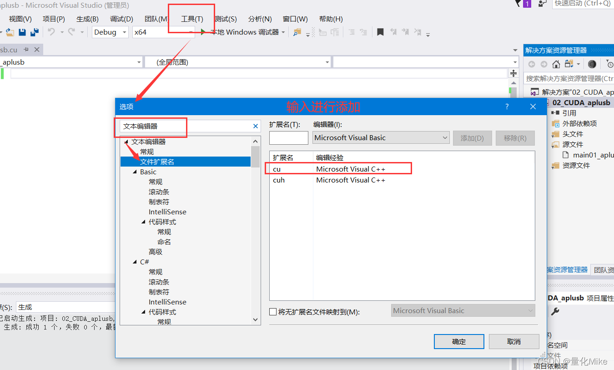Screen dimensions: 614x370
Task: Click the Solution Explorer search field
Action: pos(569,78)
